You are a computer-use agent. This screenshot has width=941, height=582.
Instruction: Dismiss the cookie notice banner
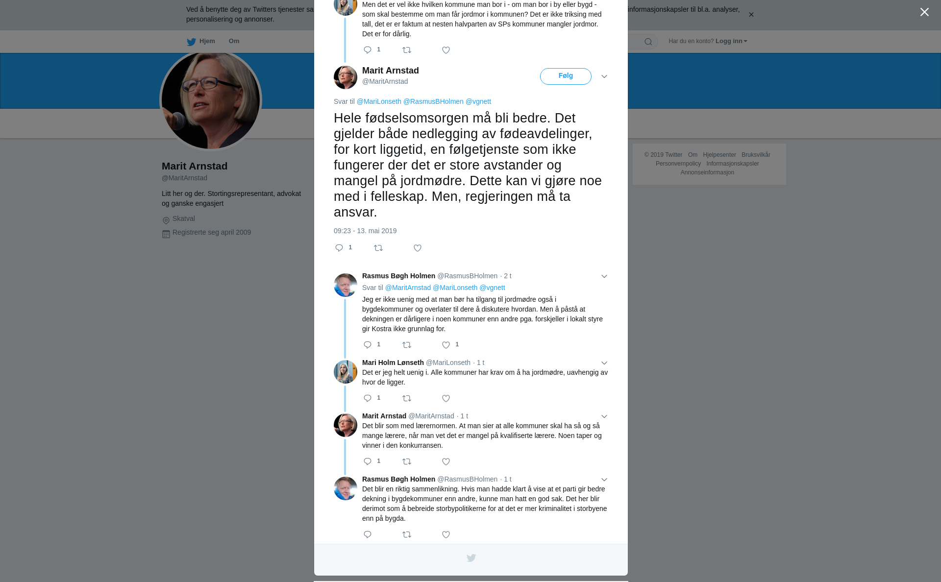751,15
